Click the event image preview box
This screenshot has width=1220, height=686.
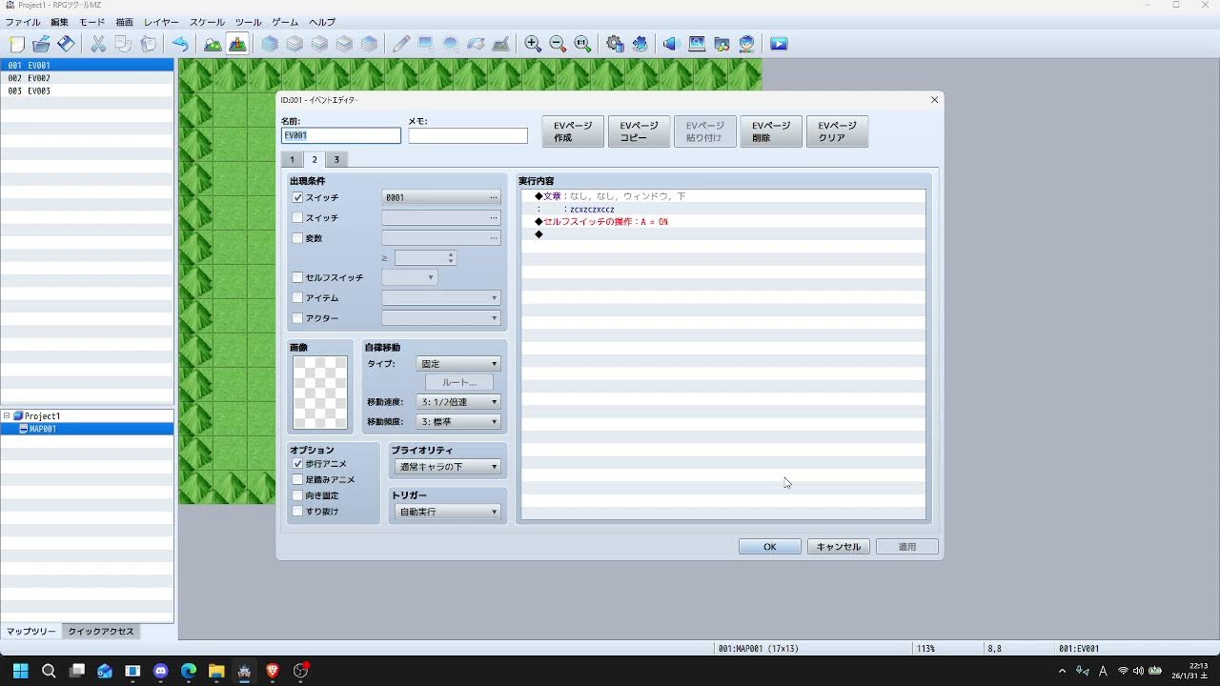(319, 393)
